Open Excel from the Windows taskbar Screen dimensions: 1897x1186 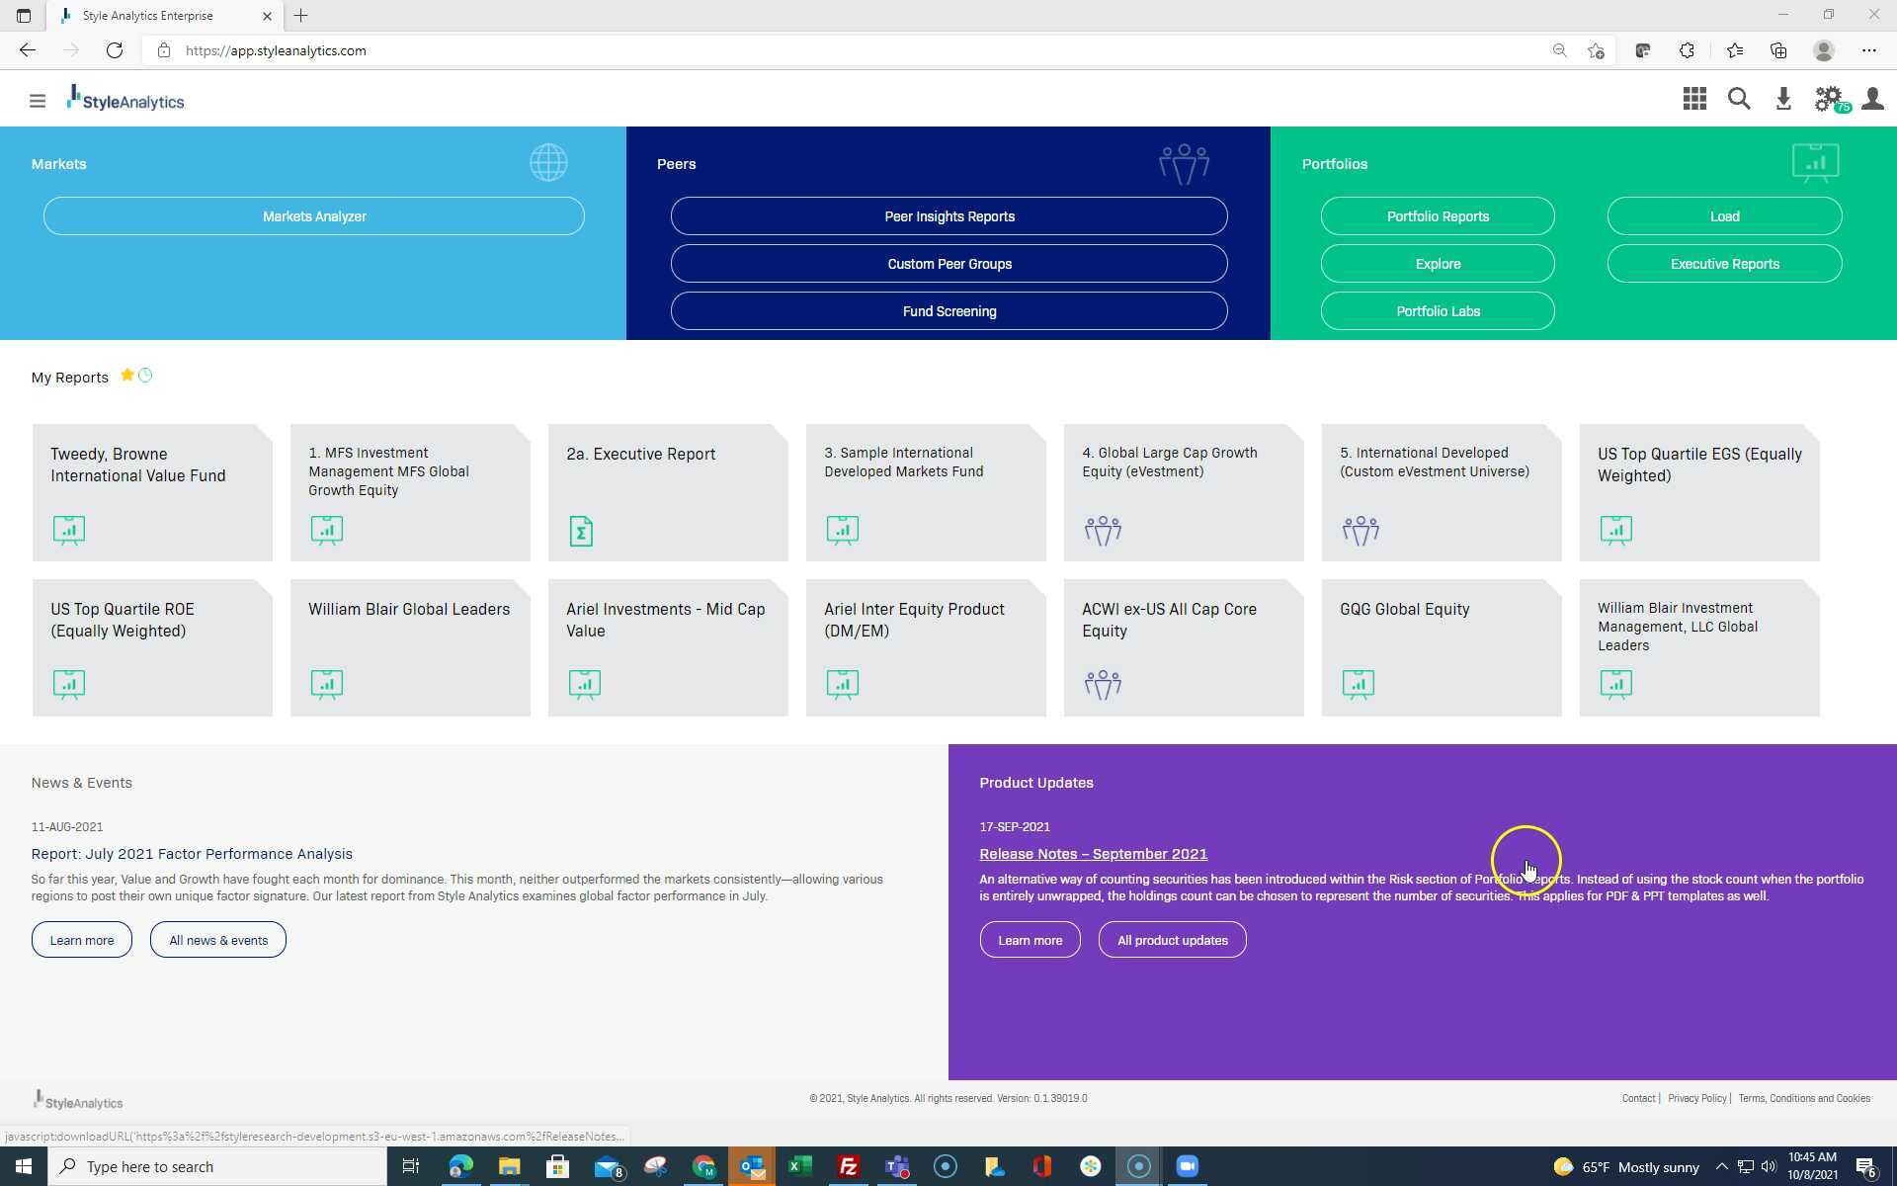[800, 1166]
